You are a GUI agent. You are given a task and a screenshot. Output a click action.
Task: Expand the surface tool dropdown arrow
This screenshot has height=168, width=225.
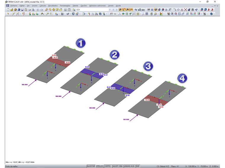[x=59, y=14]
